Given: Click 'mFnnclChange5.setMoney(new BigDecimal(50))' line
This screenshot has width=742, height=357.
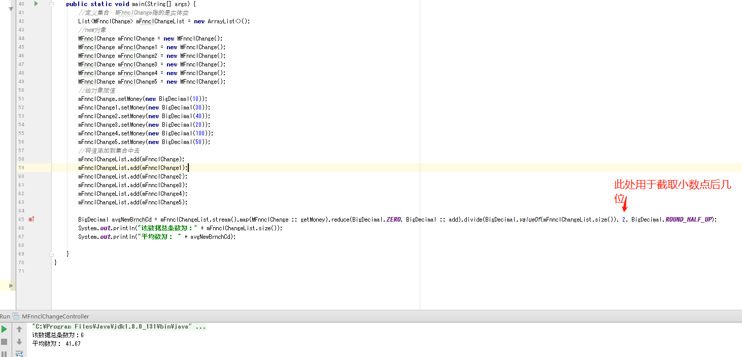Looking at the screenshot, I should (x=144, y=142).
